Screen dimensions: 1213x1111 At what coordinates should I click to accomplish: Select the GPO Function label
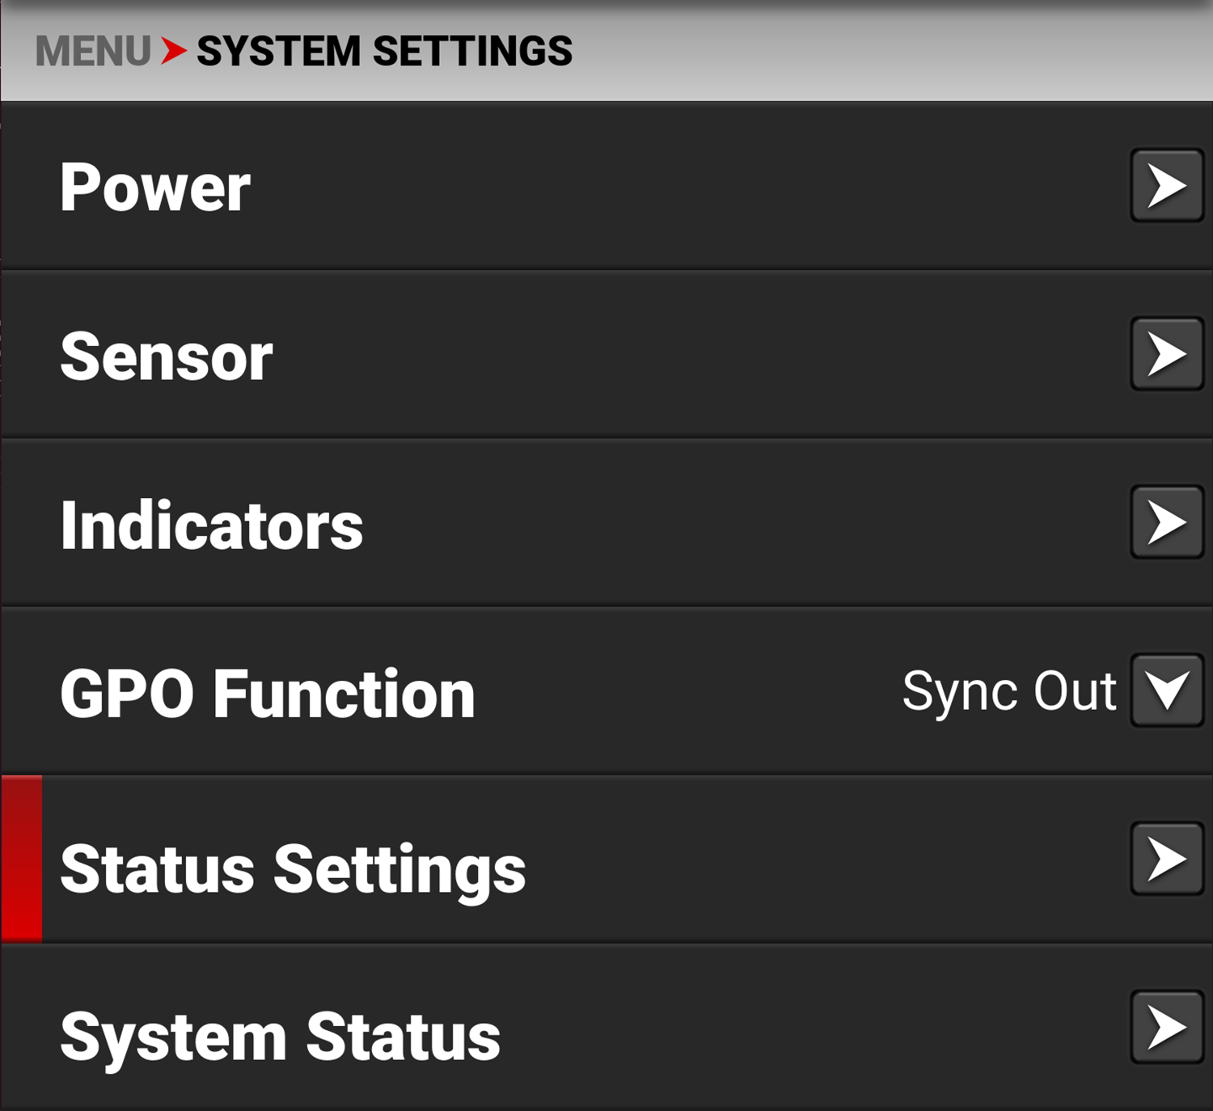pos(268,694)
